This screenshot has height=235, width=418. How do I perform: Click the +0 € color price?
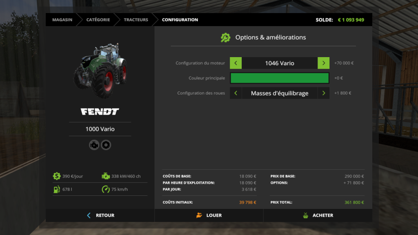pos(338,78)
